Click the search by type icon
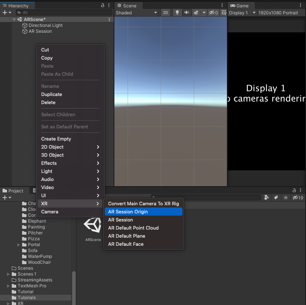The width and height of the screenshot is (306, 305). click(x=266, y=198)
